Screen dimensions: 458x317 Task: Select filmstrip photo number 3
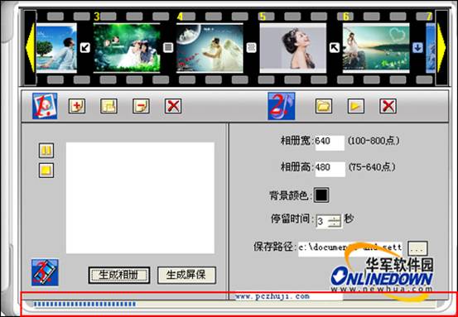(127, 48)
